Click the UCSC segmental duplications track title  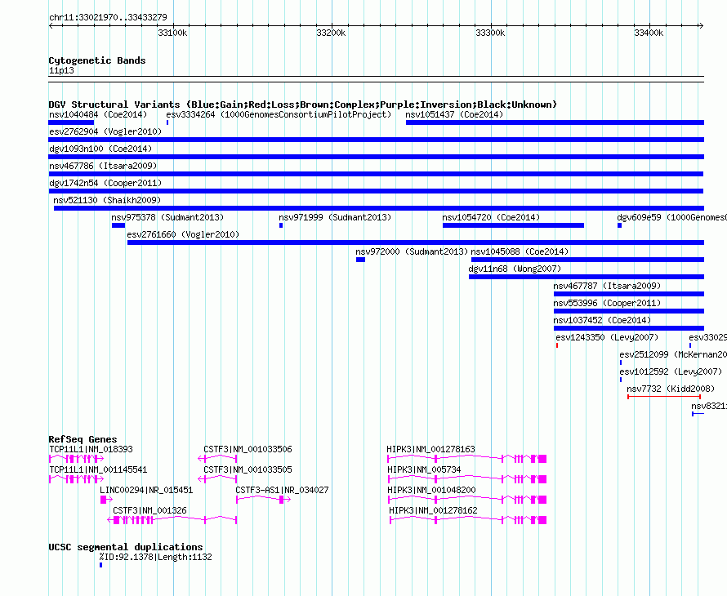pyautogui.click(x=126, y=547)
